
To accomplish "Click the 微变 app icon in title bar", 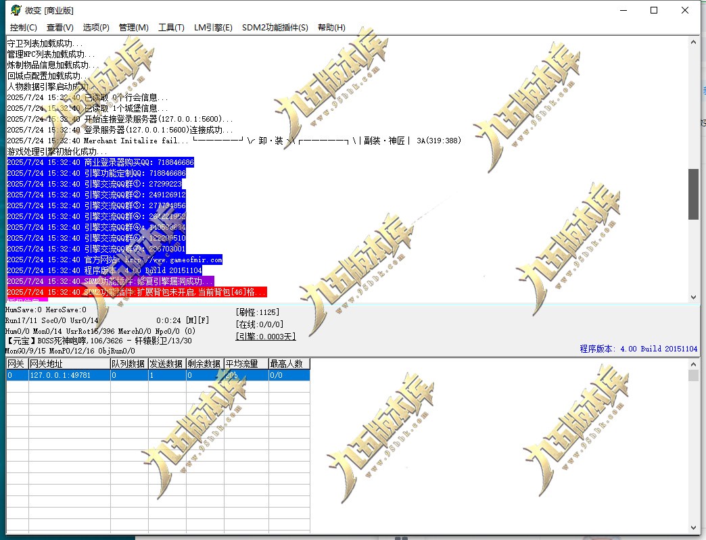I will (x=16, y=10).
